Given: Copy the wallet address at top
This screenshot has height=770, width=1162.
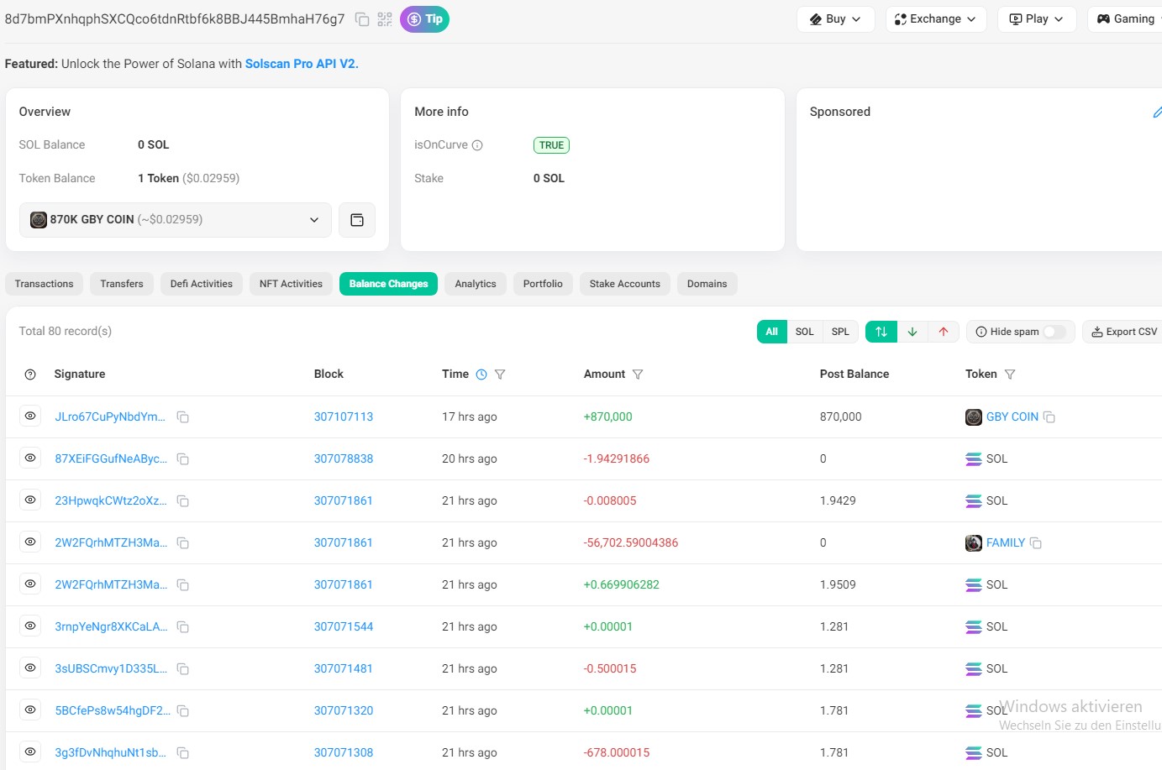Looking at the screenshot, I should 362,19.
